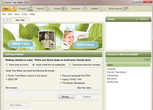Minimize the Family Tree Maker window
Screen dimensions: 153x110
point(136,2)
